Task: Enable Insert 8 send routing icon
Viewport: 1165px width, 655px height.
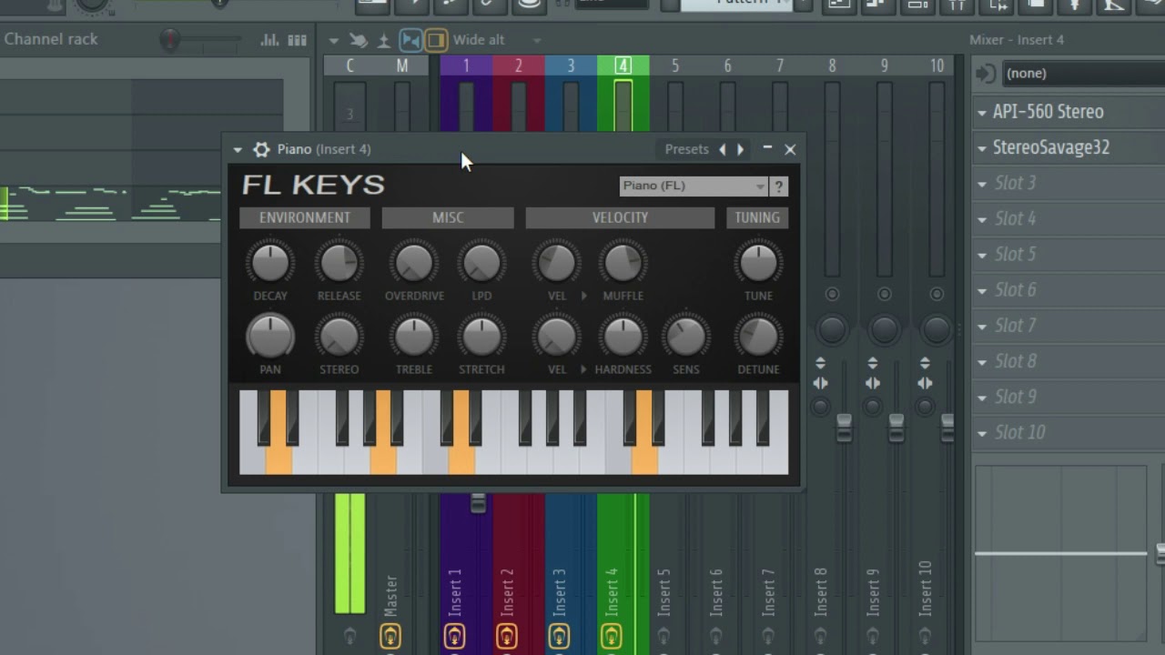Action: (821, 636)
